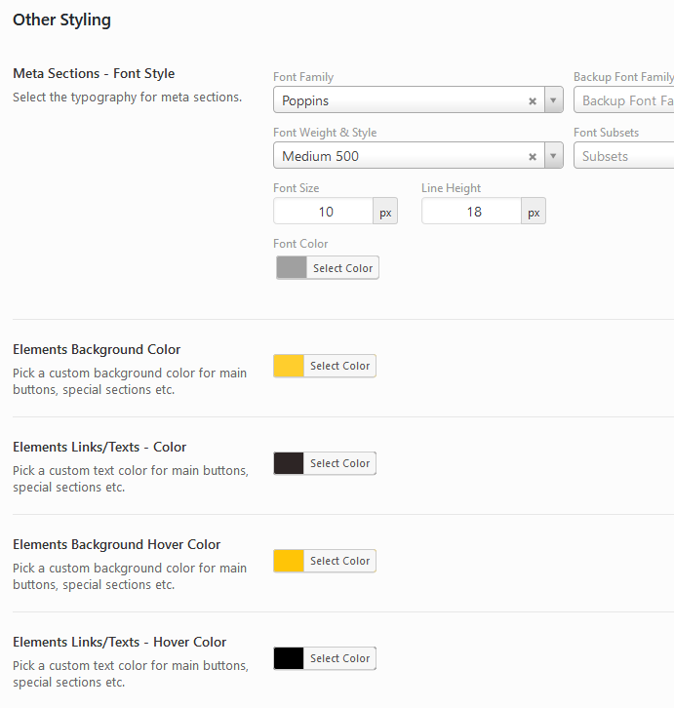The image size is (674, 708).
Task: Clear the Poppins font family selection
Action: point(533,100)
